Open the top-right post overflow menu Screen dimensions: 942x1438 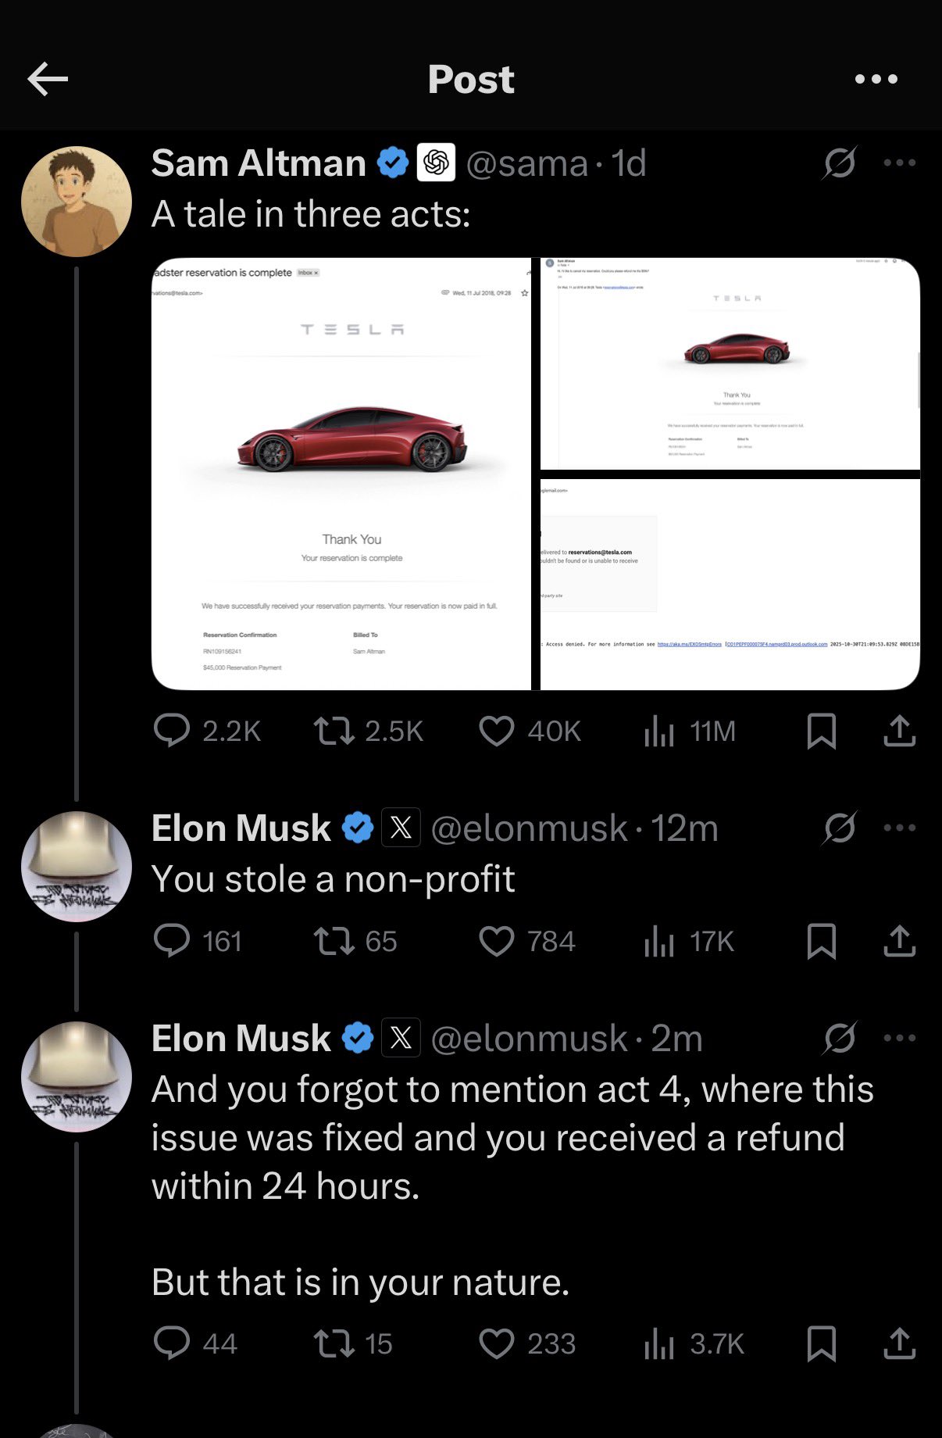pos(875,78)
